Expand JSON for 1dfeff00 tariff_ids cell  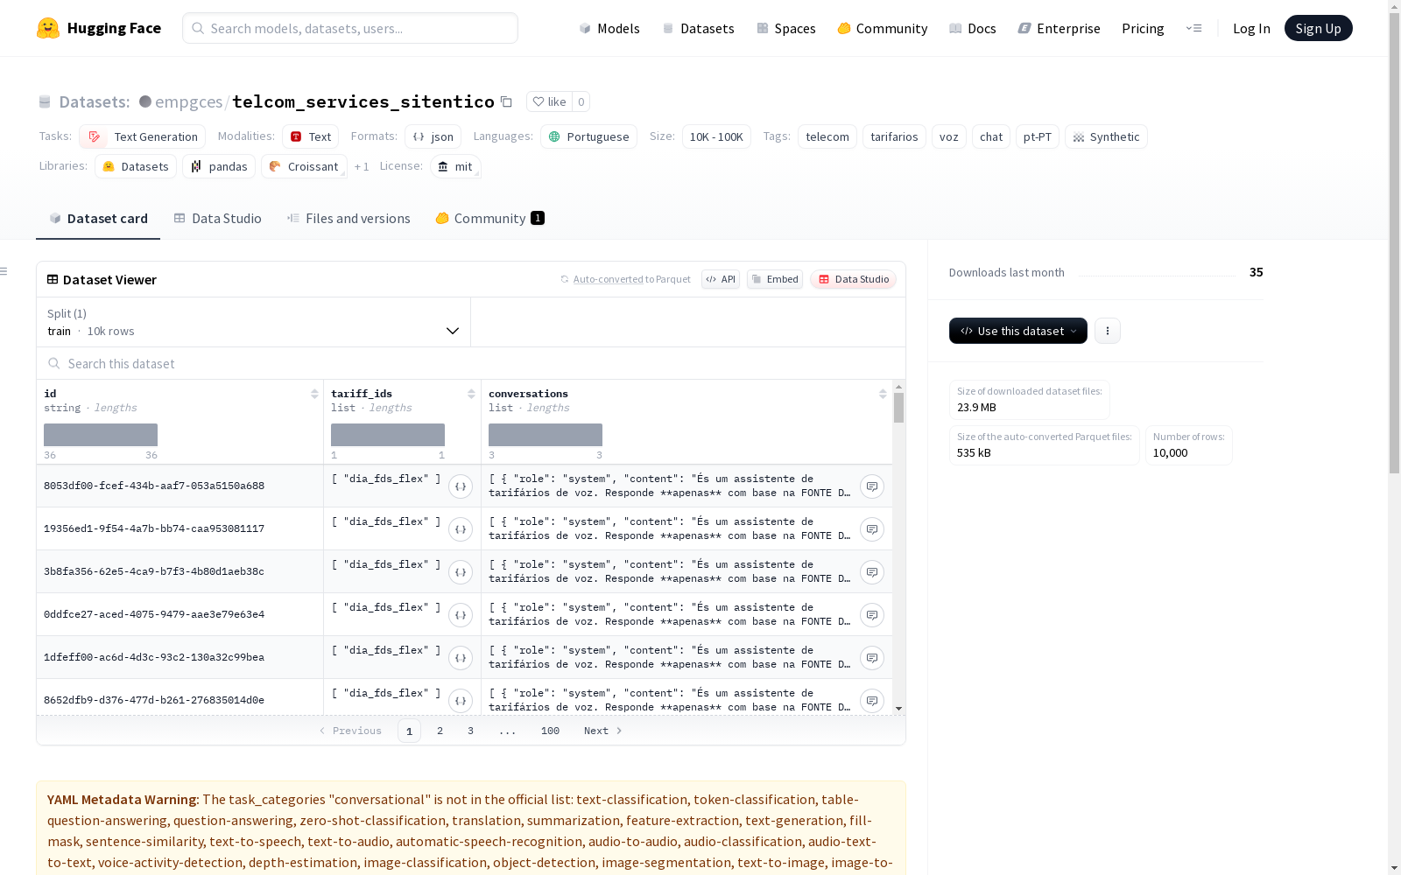tap(461, 658)
